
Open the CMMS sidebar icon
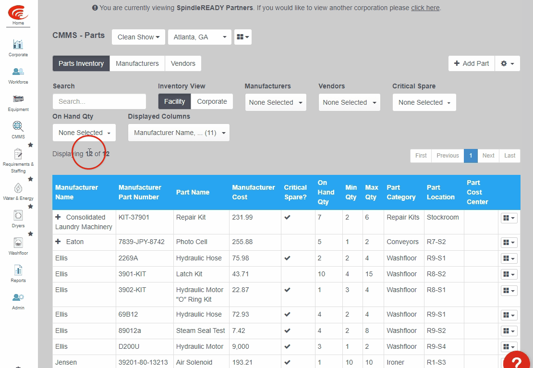tap(18, 126)
